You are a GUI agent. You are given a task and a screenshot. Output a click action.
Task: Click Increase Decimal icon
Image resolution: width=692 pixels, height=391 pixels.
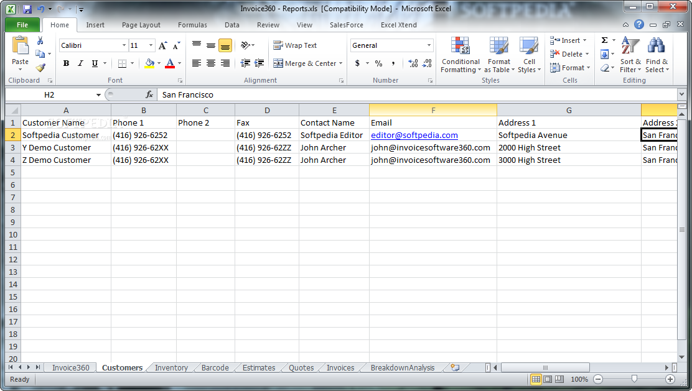click(x=413, y=63)
